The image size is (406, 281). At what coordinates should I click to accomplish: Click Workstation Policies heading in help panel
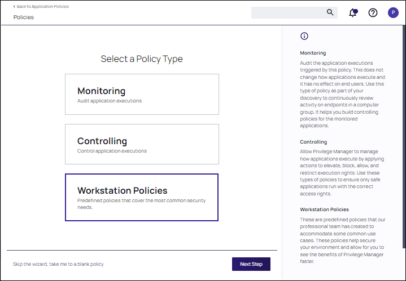(x=324, y=209)
